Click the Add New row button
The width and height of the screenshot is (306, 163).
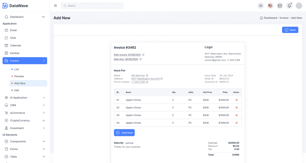coord(124,133)
